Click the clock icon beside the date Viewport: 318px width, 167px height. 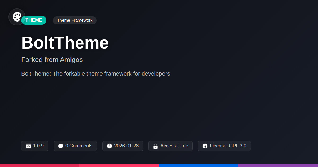click(x=109, y=146)
